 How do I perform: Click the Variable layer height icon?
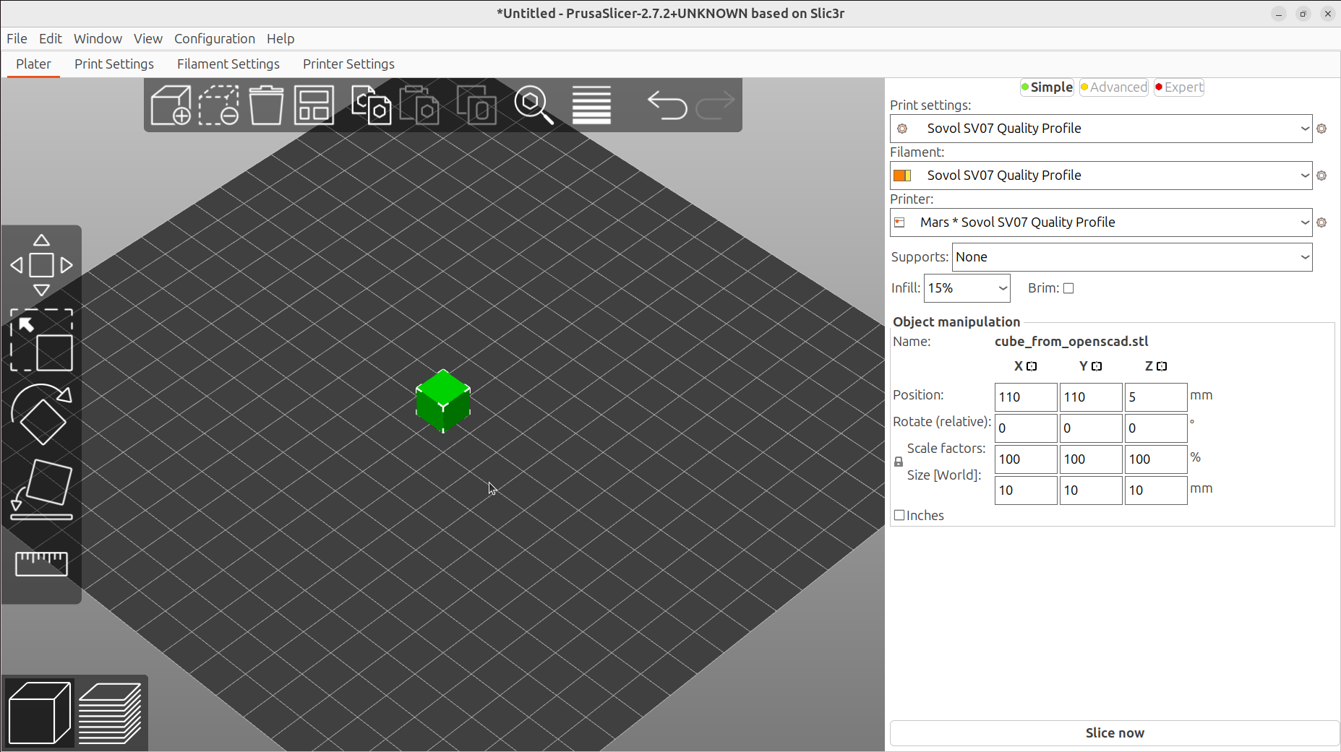pyautogui.click(x=592, y=105)
